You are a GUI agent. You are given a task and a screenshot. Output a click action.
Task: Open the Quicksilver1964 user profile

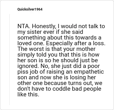pos(30,9)
